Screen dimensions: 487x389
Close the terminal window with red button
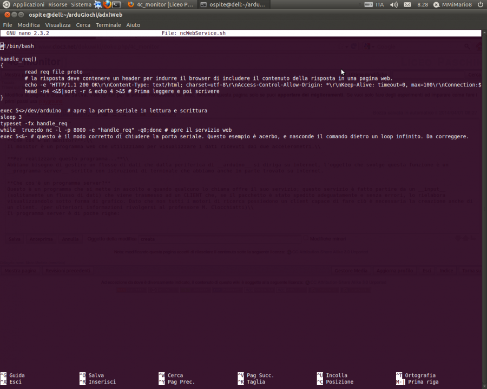tap(7, 15)
